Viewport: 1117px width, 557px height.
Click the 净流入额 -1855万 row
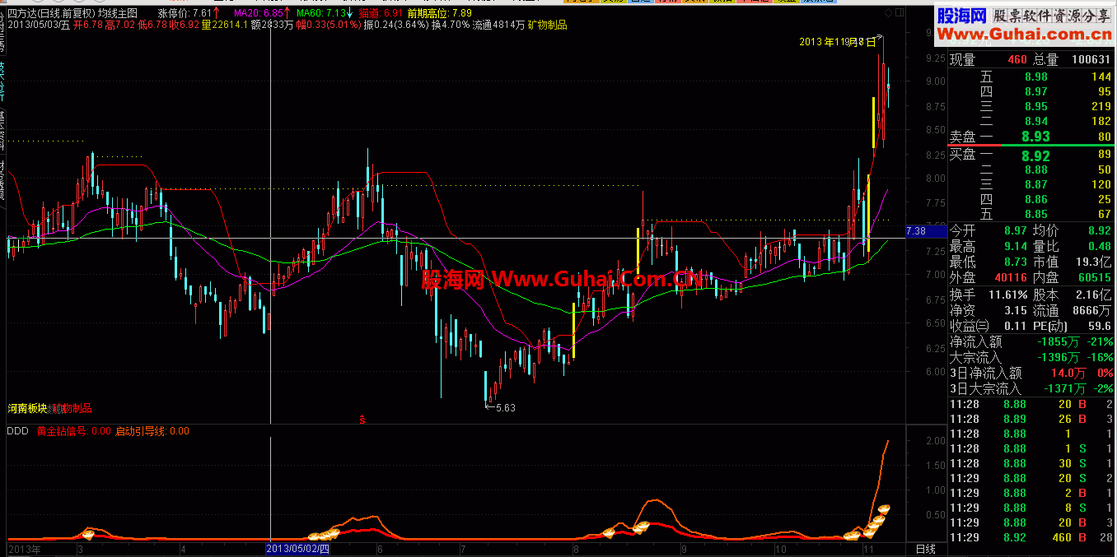(1031, 341)
